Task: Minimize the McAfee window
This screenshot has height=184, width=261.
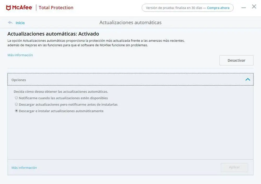Action: 244,8
